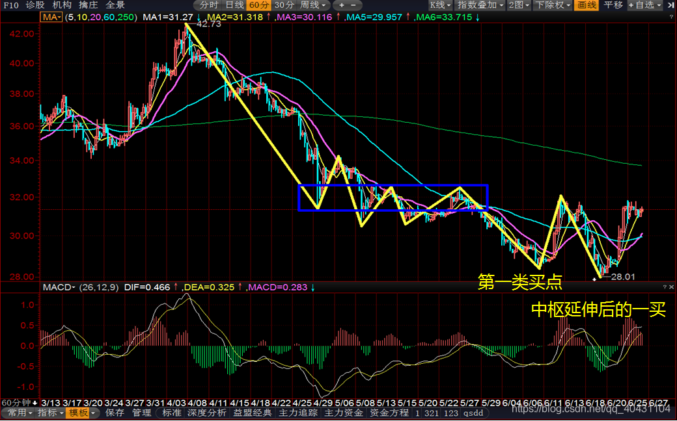Expand the 周线 period dropdown

pos(313,5)
